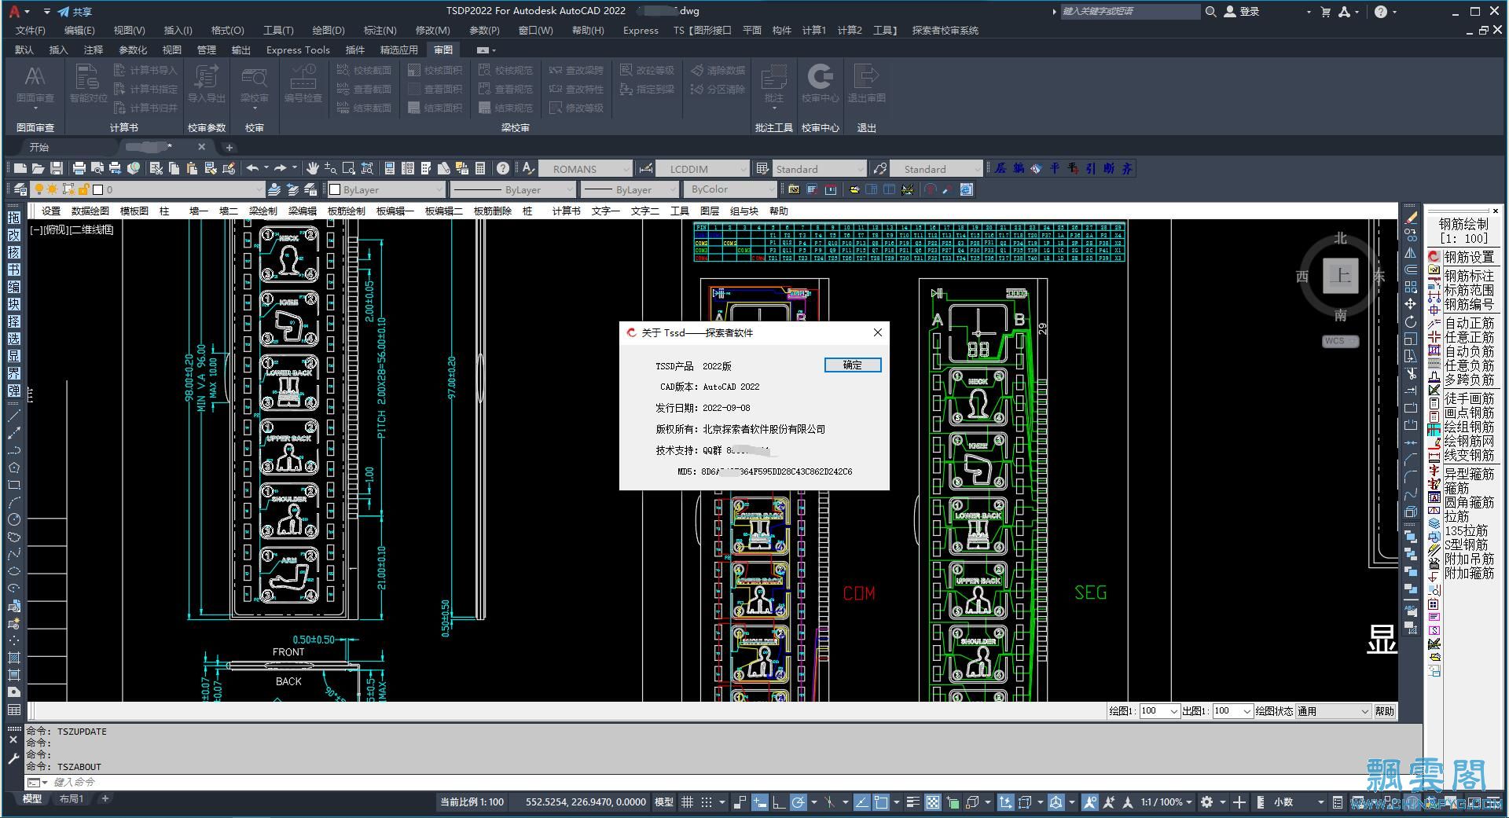Click the Text Style icon before ROMANS

click(x=528, y=168)
